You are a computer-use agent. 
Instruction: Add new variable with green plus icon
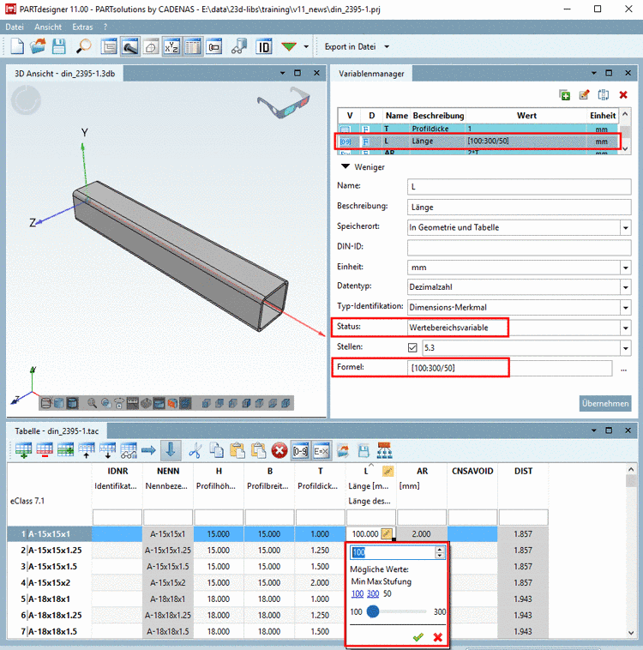tap(564, 95)
